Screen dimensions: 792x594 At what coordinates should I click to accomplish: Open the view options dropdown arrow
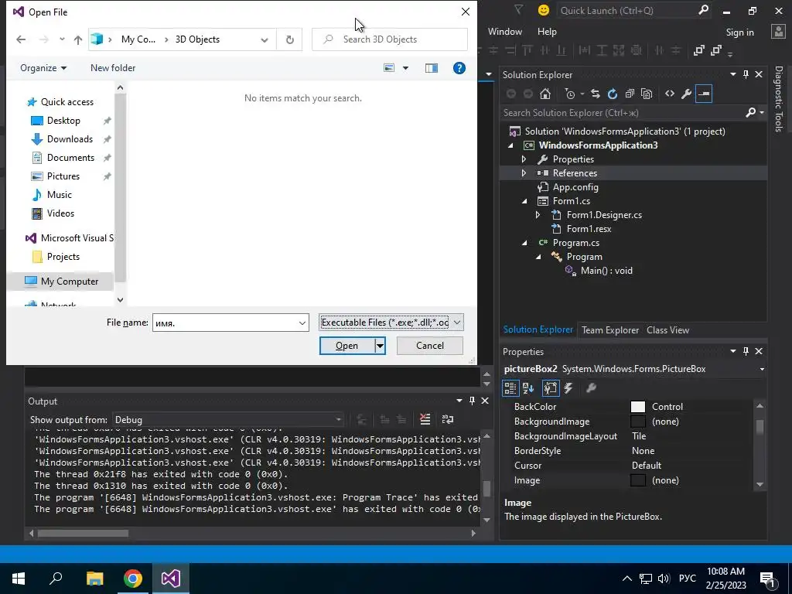pyautogui.click(x=405, y=68)
